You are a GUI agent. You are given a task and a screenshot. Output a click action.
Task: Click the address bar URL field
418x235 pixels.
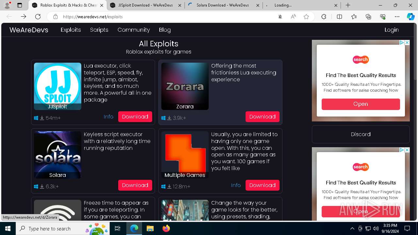click(167, 17)
